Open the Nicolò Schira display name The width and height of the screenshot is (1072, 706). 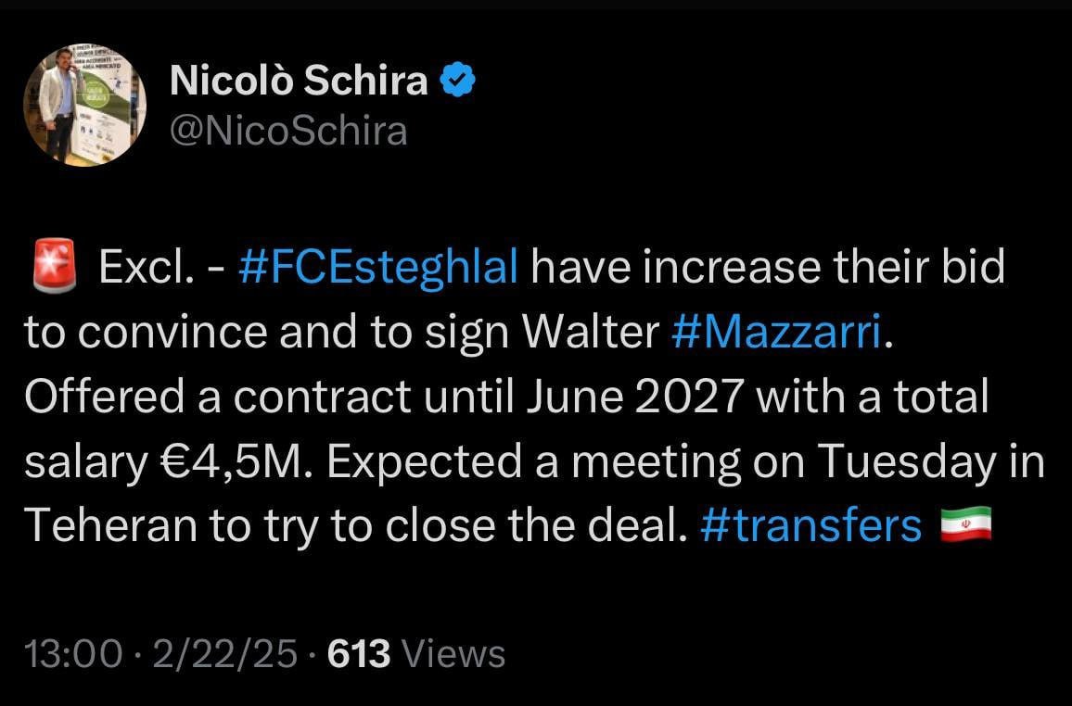point(299,80)
